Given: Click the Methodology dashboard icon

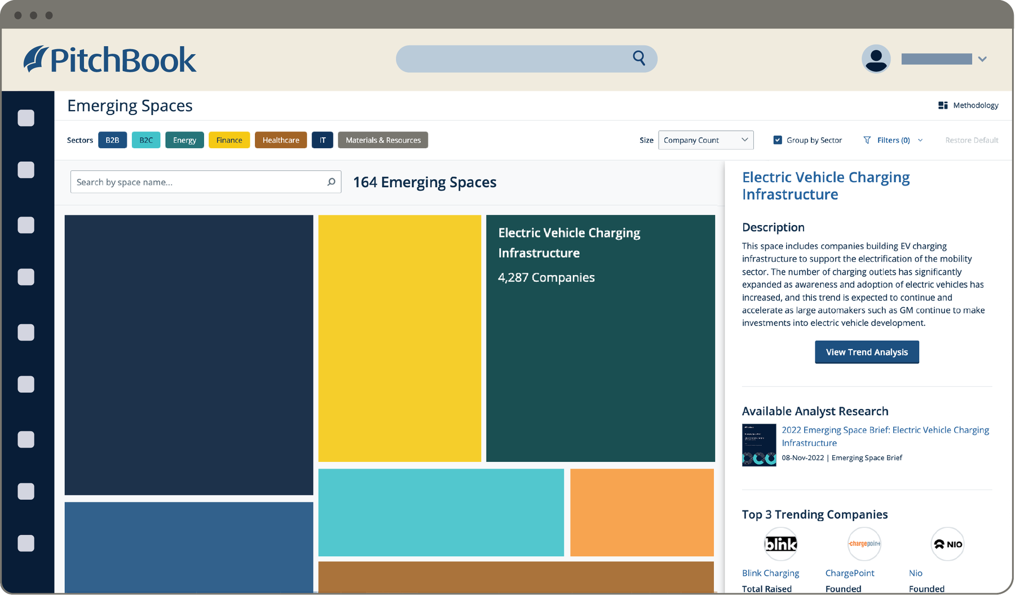Looking at the screenshot, I should click(942, 105).
